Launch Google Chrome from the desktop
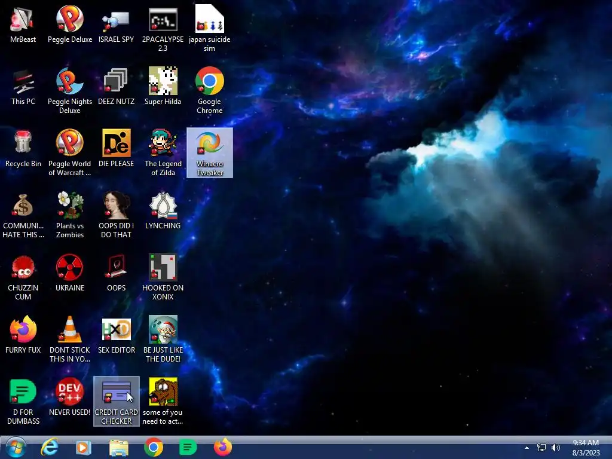This screenshot has width=612, height=459. coord(210,91)
